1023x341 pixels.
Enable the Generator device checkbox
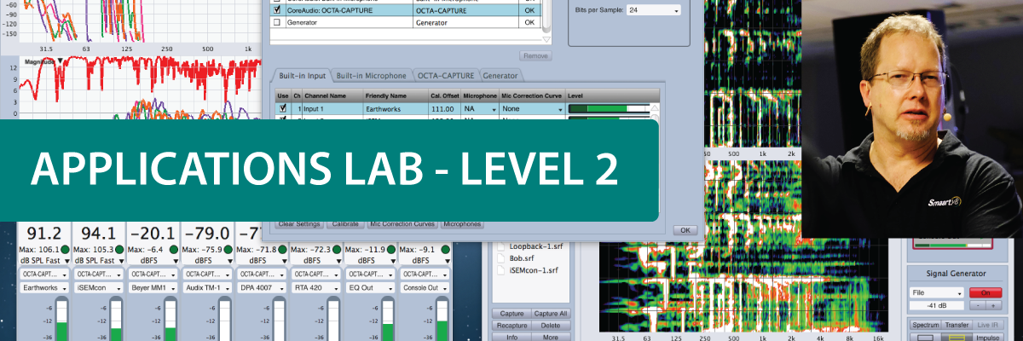(276, 23)
